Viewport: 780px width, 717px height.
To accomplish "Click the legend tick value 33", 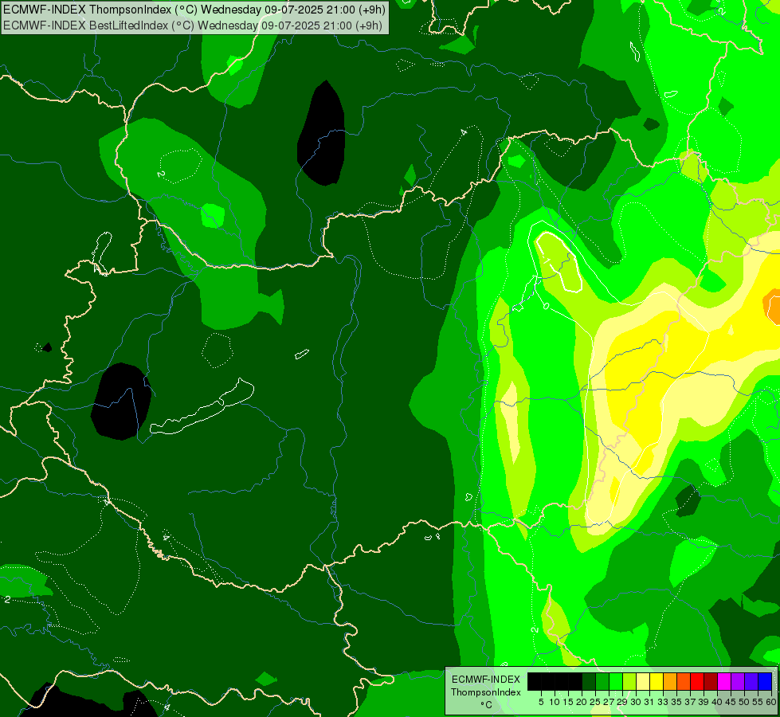I will [x=664, y=702].
